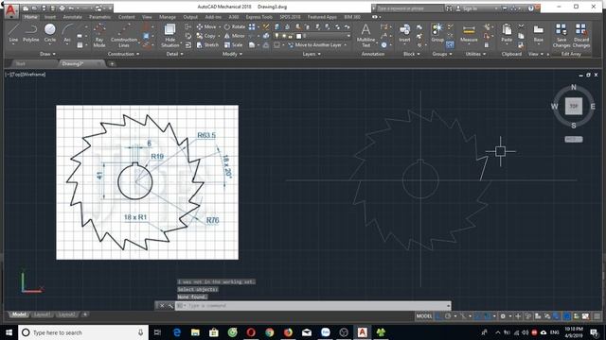Expand the Groups panel
The width and height of the screenshot is (606, 340).
(x=442, y=54)
